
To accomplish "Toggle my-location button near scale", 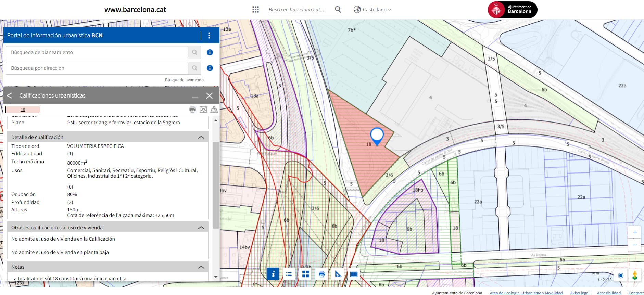I will (621, 275).
